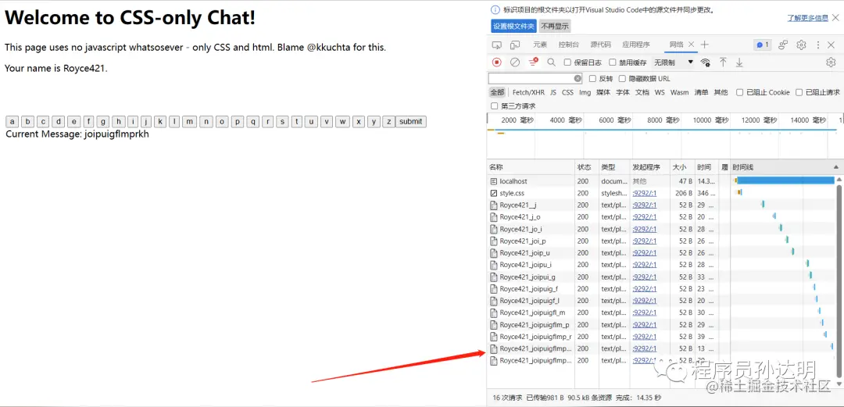
Task: Click the submit button in the chat page
Action: pyautogui.click(x=411, y=122)
